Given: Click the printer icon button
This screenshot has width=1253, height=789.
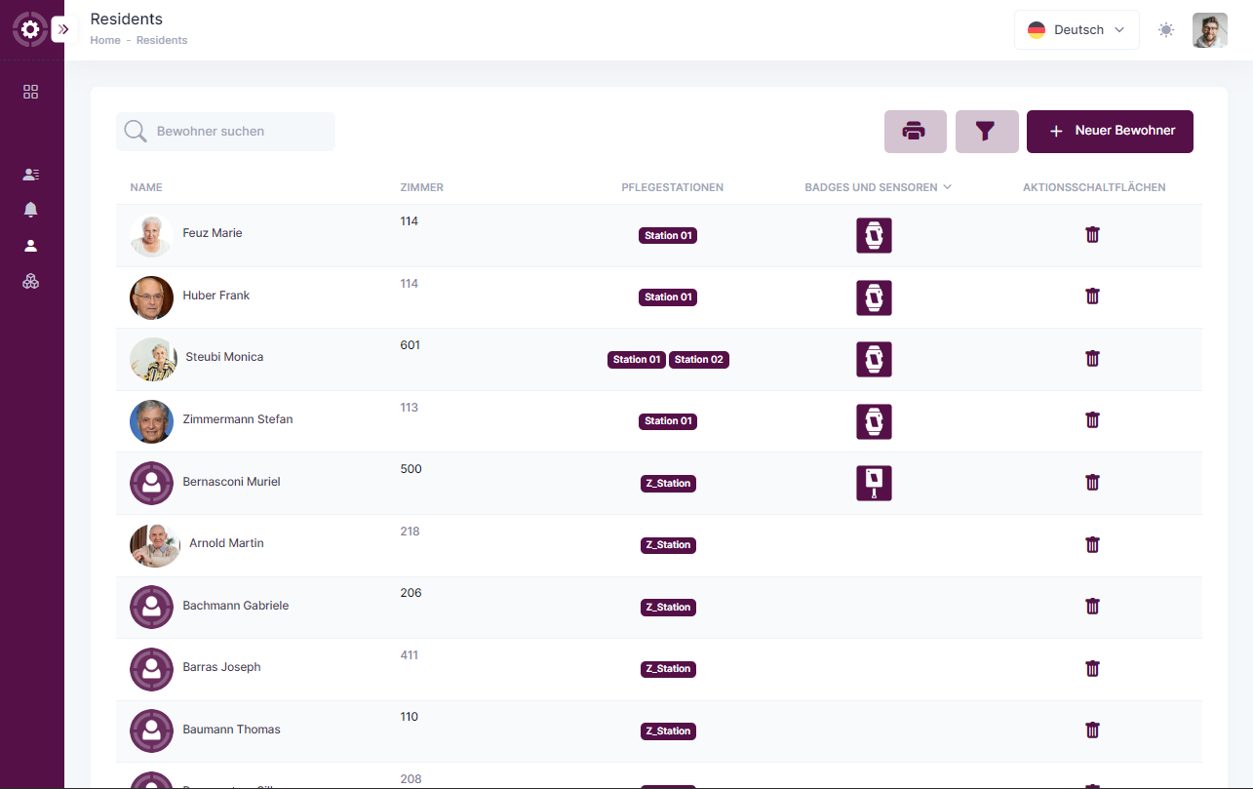Looking at the screenshot, I should (x=915, y=132).
